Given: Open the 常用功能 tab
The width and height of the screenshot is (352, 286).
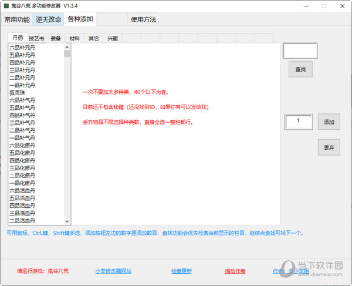Looking at the screenshot, I should pyautogui.click(x=17, y=19).
